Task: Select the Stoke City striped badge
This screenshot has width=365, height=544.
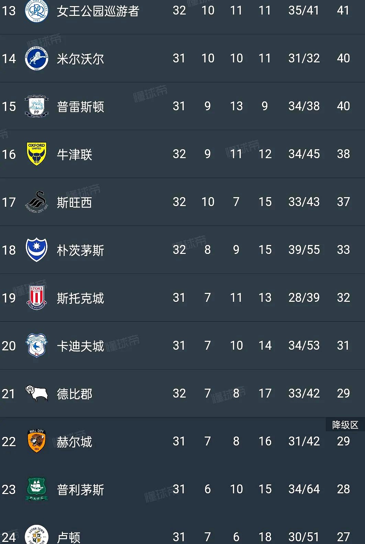Action: tap(36, 298)
